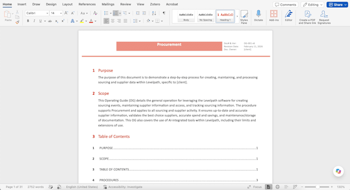The image size is (350, 190).
Task: Apply red font color
Action: click(91, 21)
